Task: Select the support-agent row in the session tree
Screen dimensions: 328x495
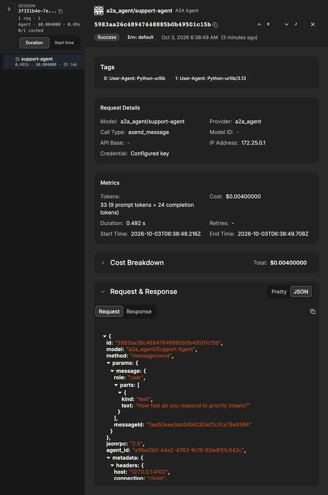Action: tap(44, 62)
